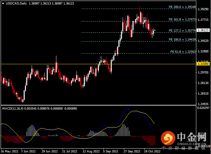The width and height of the screenshot is (211, 154).
Task: Click the 21 Jul 2022 date marker
Action: click(69, 151)
